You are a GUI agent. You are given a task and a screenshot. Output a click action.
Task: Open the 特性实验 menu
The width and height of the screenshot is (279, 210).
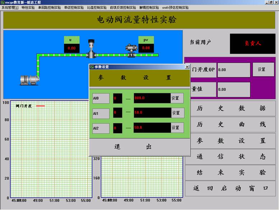click(28, 8)
